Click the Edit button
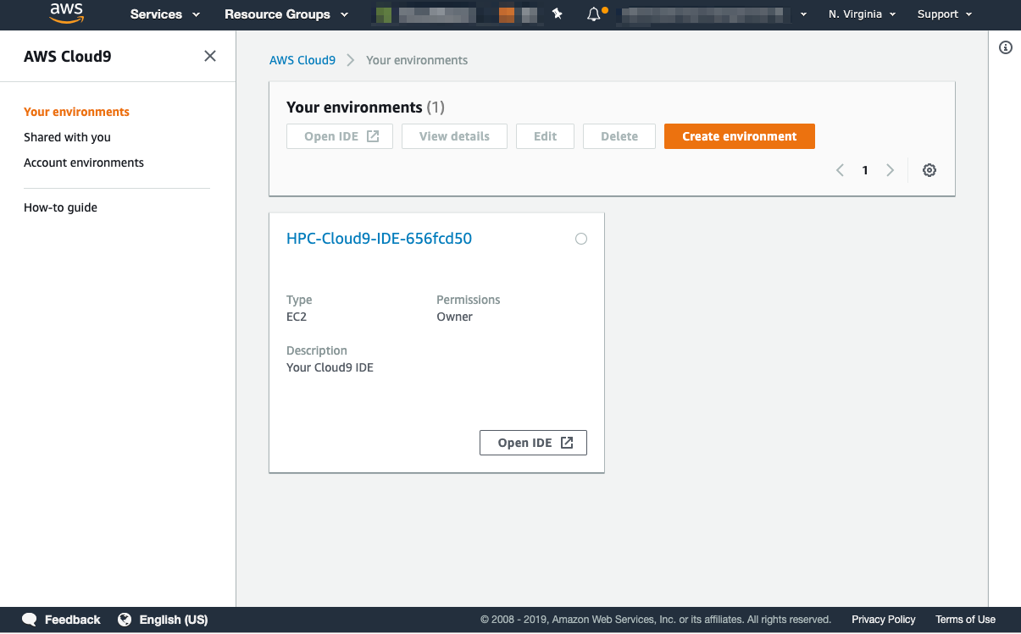This screenshot has height=634, width=1021. click(x=546, y=136)
